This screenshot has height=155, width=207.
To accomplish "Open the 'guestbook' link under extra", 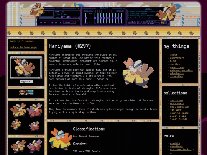I will (176, 147).
